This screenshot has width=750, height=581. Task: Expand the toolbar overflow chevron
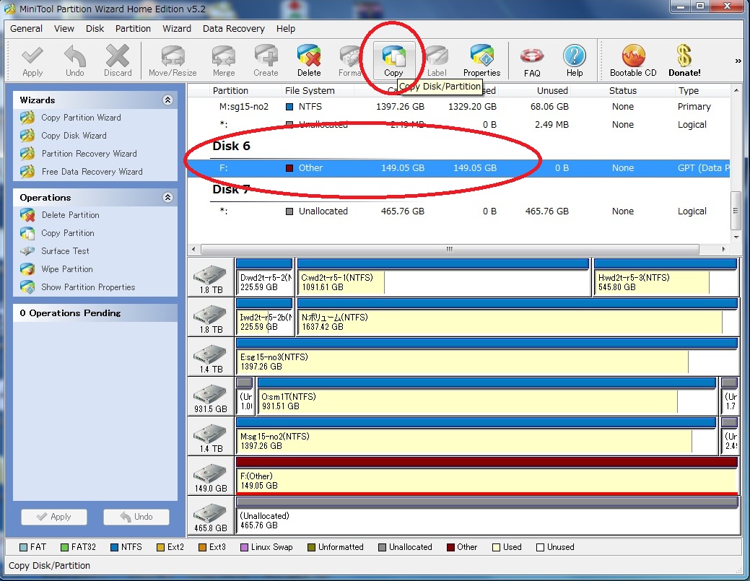738,61
